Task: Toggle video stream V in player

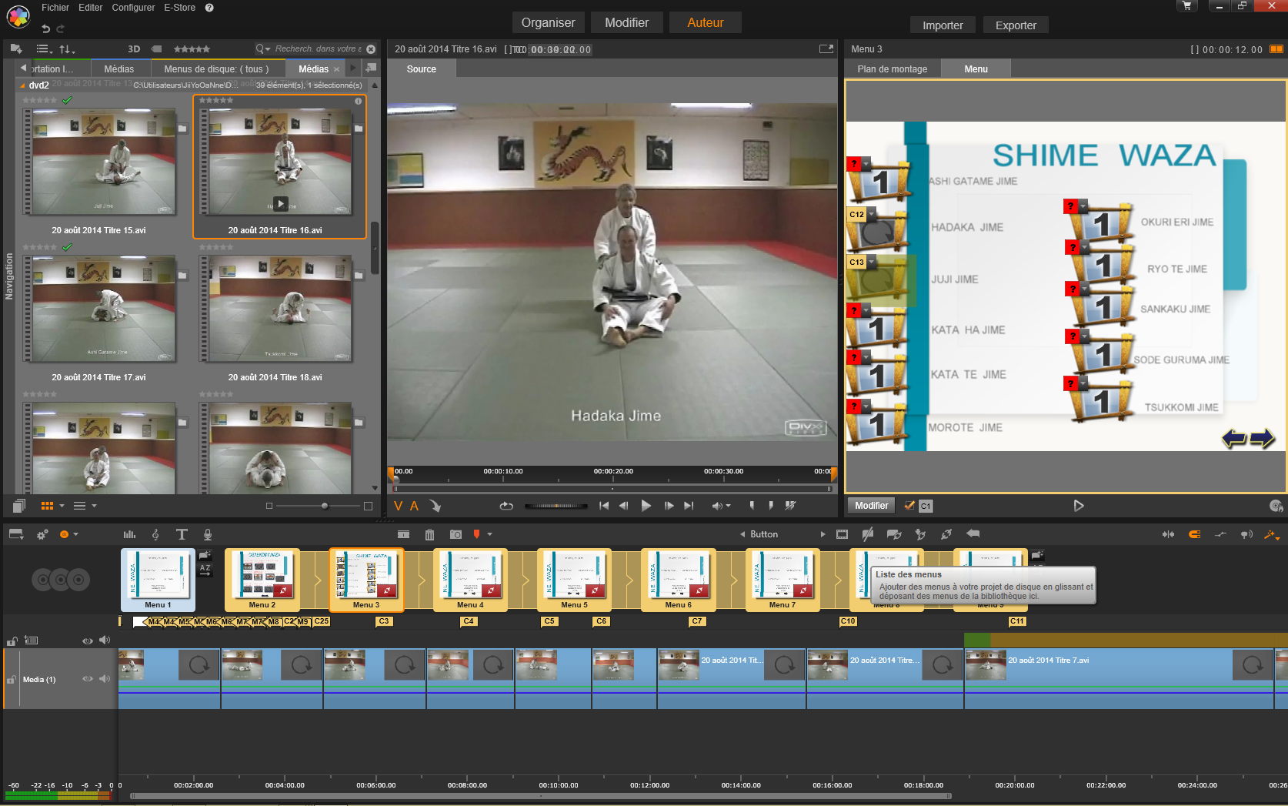Action: (398, 506)
